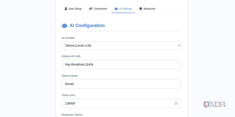
Task: Click the Ollama Model field label
Action: coord(70,76)
